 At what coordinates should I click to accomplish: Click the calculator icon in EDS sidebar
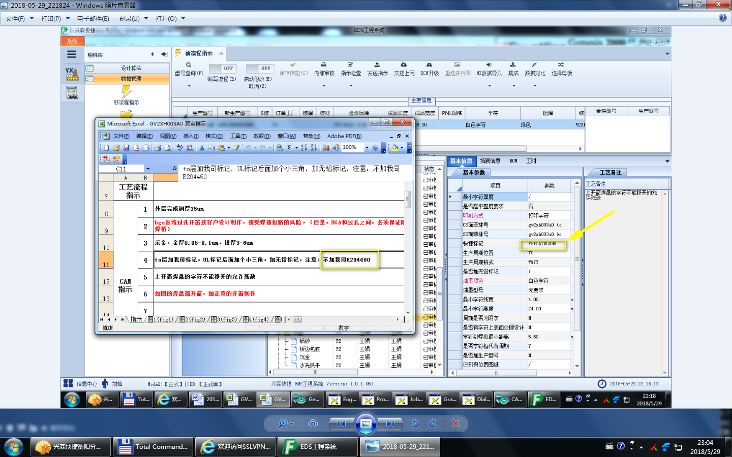pyautogui.click(x=72, y=93)
